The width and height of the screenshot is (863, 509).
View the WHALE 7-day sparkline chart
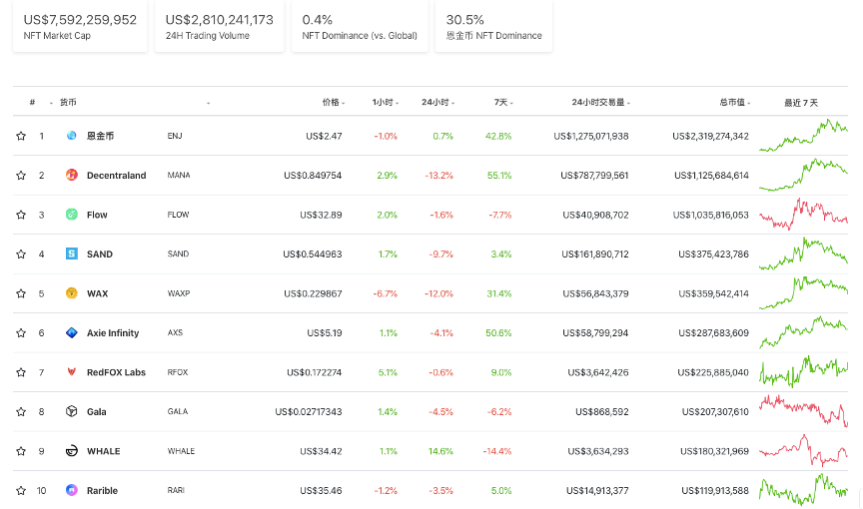803,451
